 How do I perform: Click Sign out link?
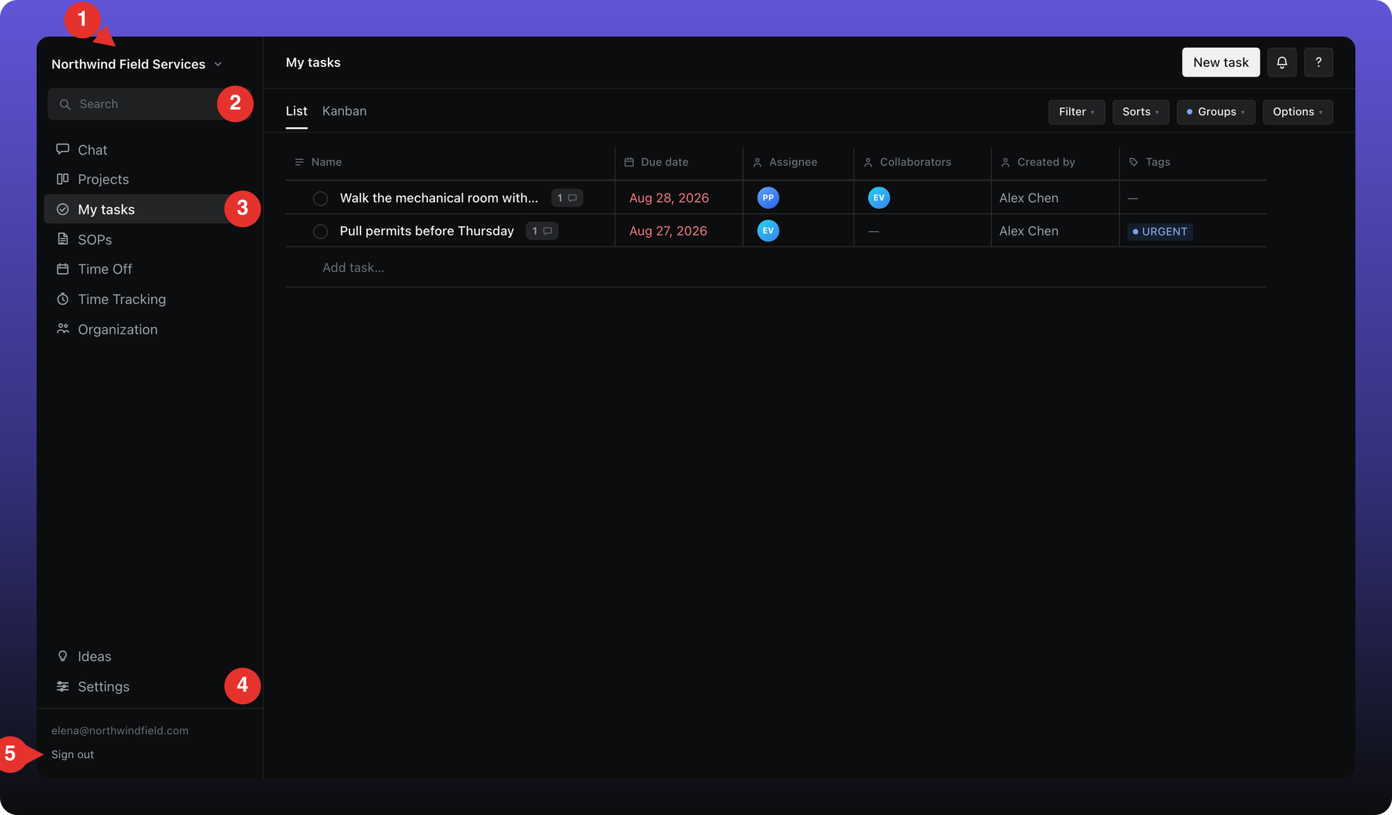pos(72,754)
